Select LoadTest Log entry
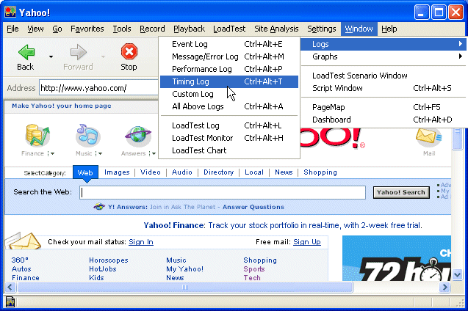Image resolution: width=468 pixels, height=311 pixels. point(229,125)
